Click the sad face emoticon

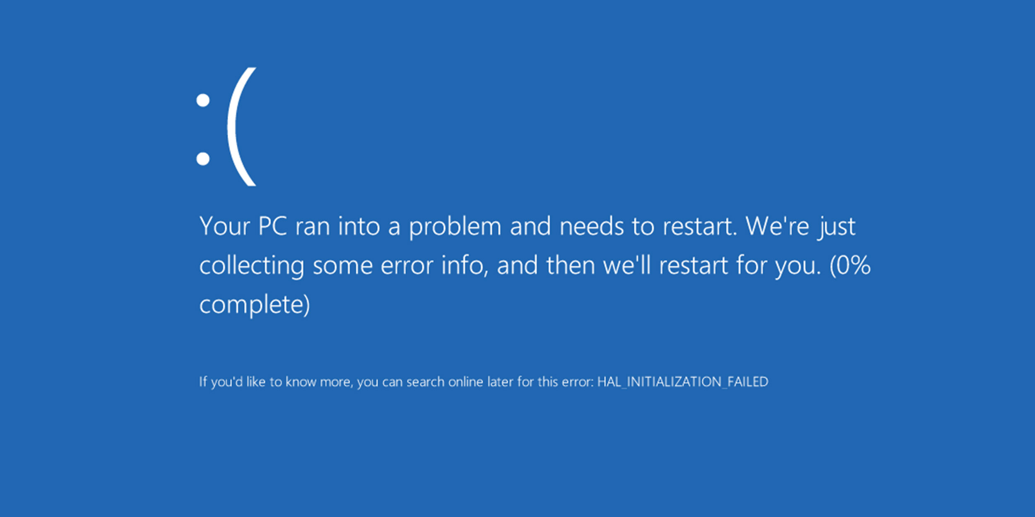tap(226, 127)
